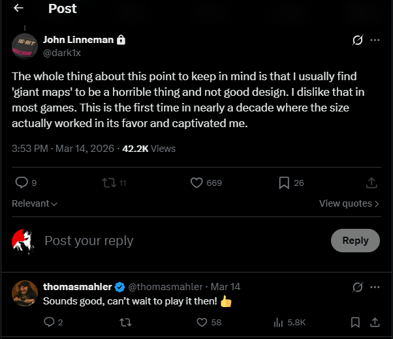Open more options on thomasmahler's reply

click(375, 287)
